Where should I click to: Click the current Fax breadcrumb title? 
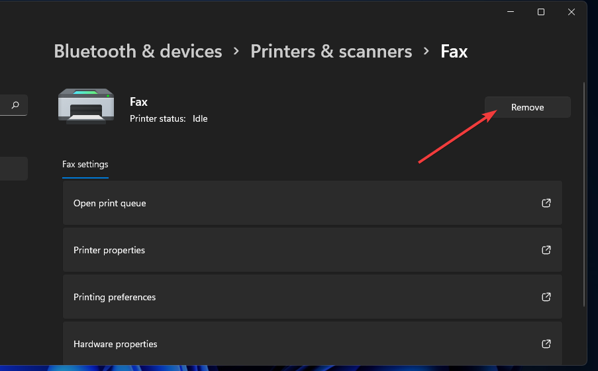(x=454, y=52)
